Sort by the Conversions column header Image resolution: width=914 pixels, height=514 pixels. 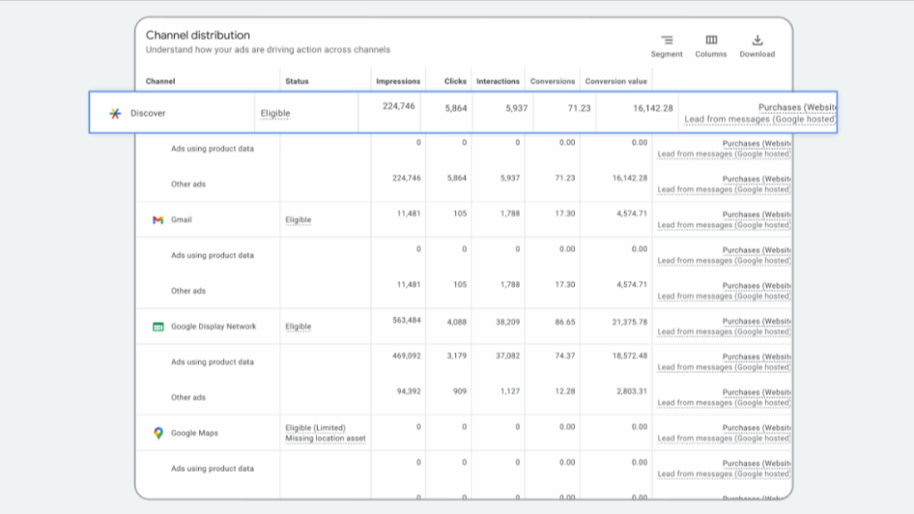point(553,81)
